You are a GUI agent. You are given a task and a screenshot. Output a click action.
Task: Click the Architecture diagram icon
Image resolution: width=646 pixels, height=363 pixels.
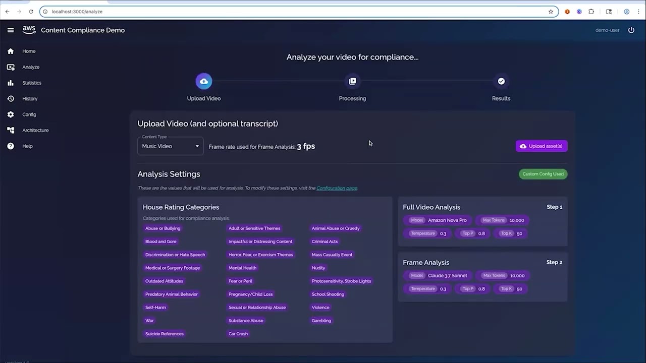pyautogui.click(x=11, y=130)
